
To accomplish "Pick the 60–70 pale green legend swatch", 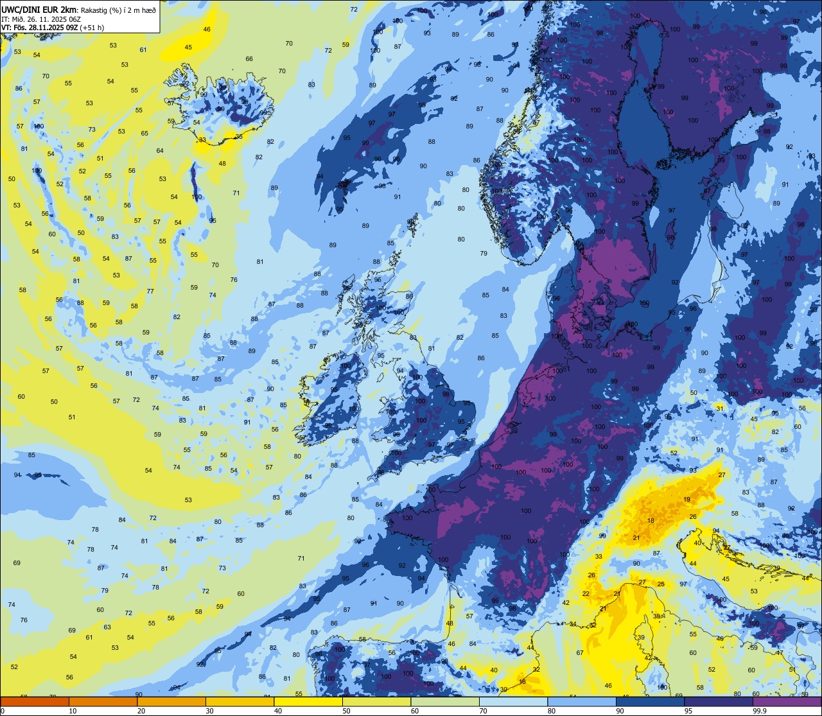I will [445, 701].
